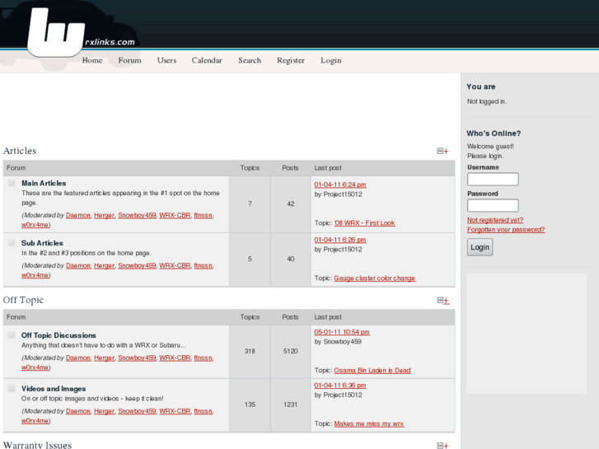The height and width of the screenshot is (449, 599).
Task: Collapse the Off Topic category
Action: (x=442, y=301)
